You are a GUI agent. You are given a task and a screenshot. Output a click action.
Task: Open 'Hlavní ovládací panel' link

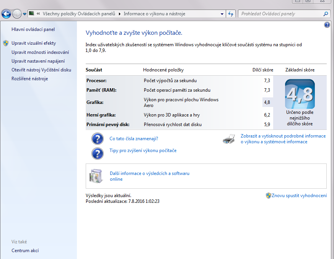(x=33, y=29)
